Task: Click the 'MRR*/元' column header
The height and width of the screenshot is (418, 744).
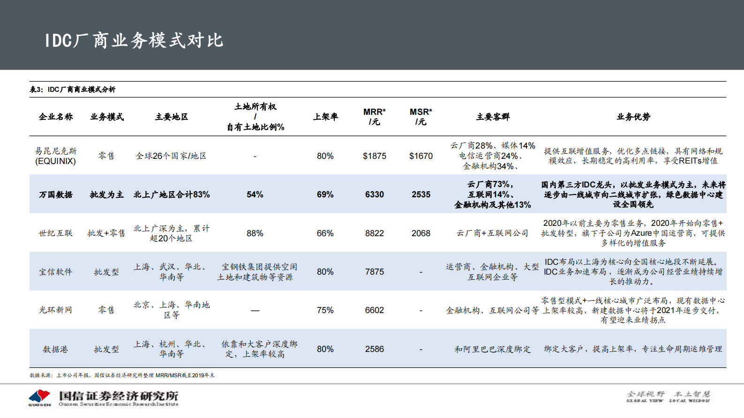Action: pyautogui.click(x=374, y=117)
